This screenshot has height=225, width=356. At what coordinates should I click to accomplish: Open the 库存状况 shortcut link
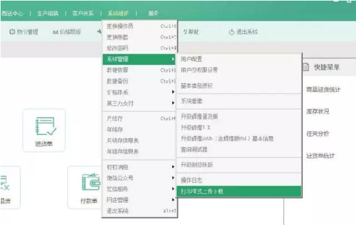click(318, 112)
